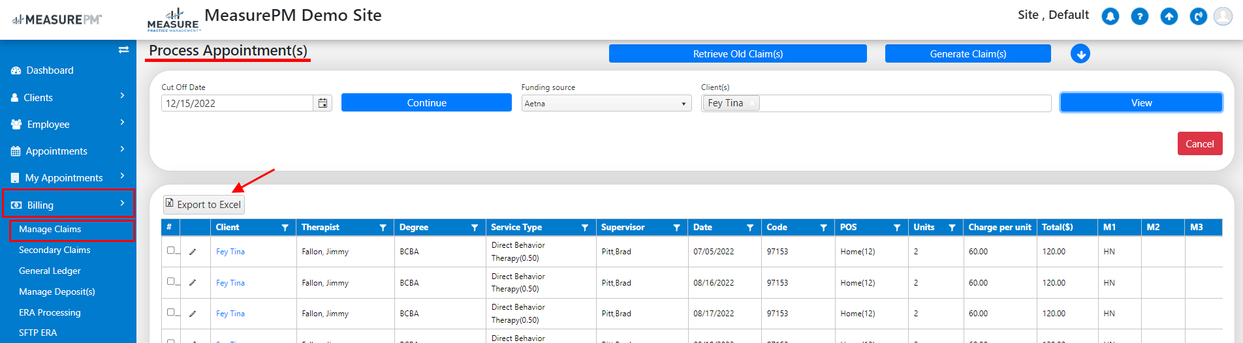
Task: Click 'Site , Default' text in header
Action: 1053,15
